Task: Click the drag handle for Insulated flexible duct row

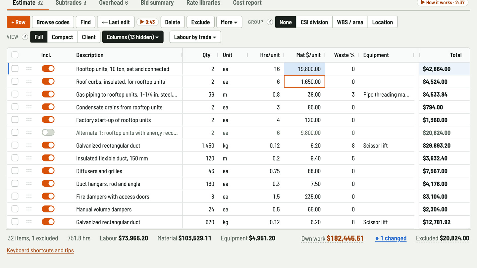Action: click(x=29, y=158)
